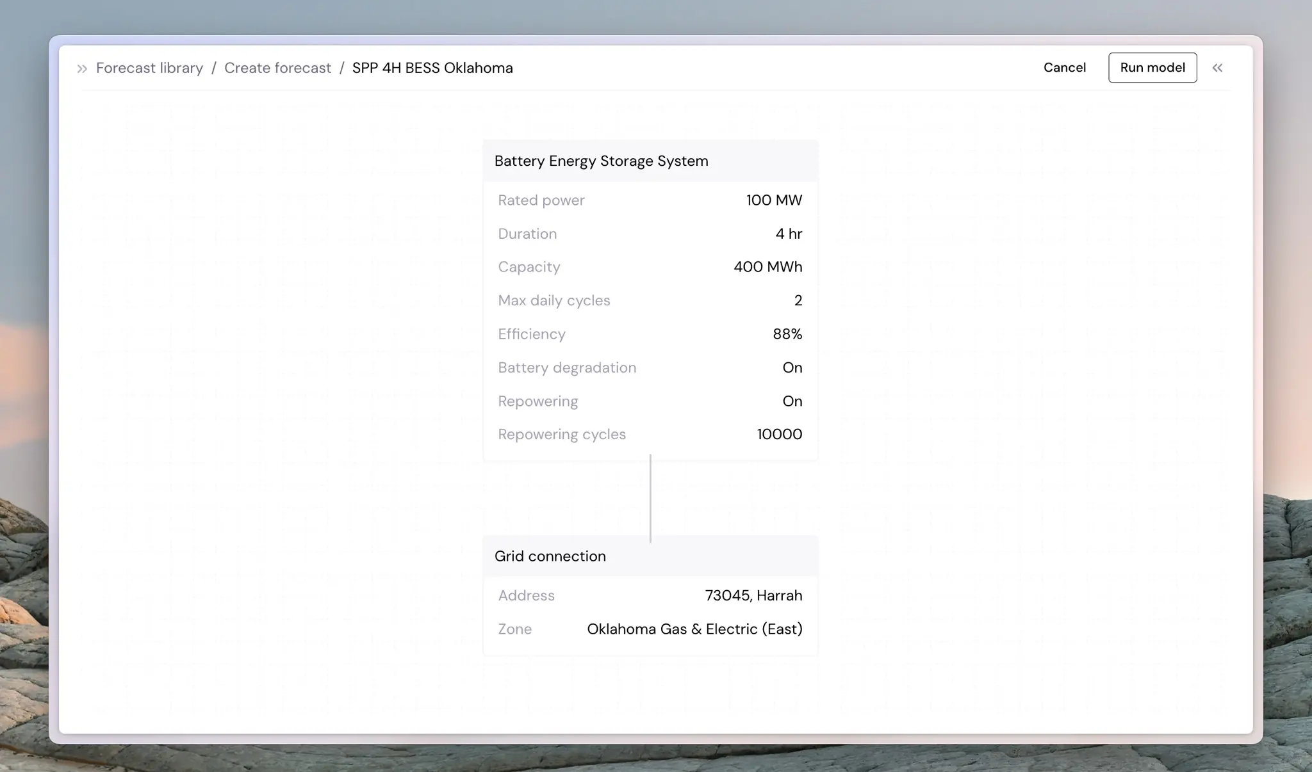Screen dimensions: 1312x772
Task: Click the Battery degradation label
Action: [x=567, y=367]
